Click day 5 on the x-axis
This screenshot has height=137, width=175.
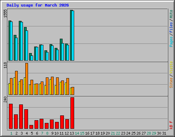(x=32, y=133)
